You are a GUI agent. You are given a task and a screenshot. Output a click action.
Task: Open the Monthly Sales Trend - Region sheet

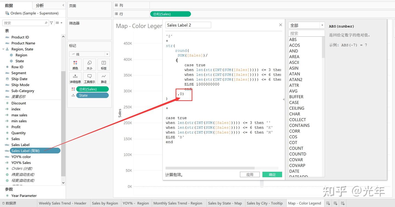[x=178, y=203]
